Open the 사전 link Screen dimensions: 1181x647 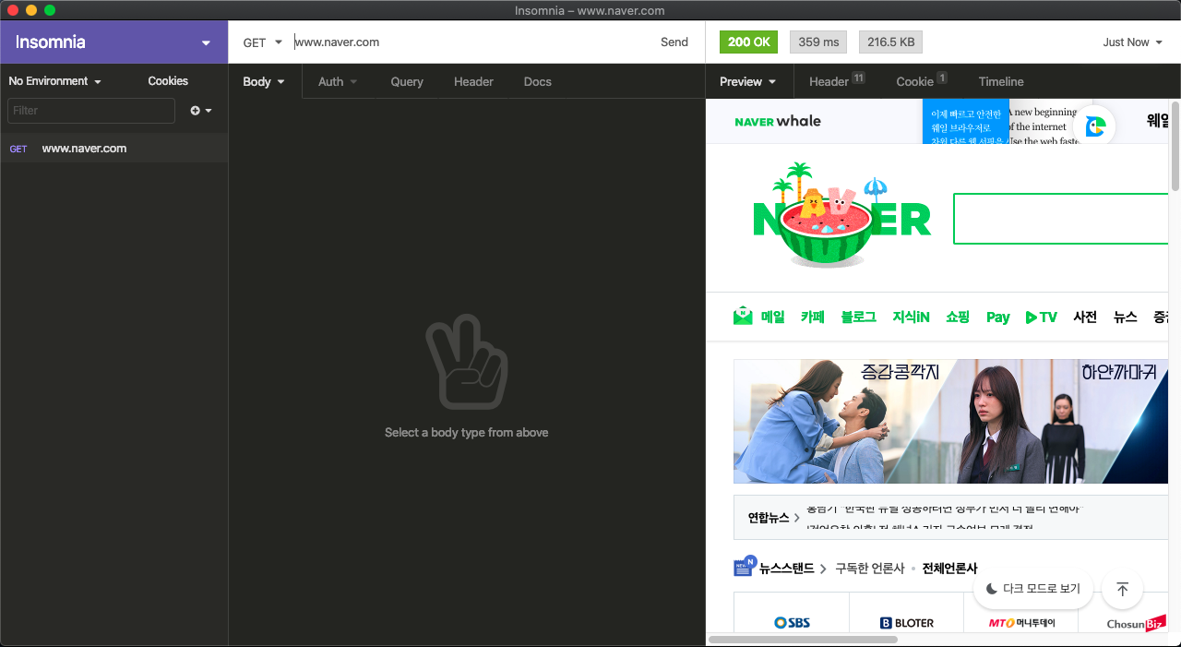click(x=1085, y=317)
